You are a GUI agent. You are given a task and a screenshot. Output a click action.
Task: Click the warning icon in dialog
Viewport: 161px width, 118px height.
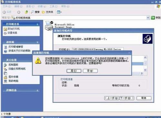pos(38,61)
